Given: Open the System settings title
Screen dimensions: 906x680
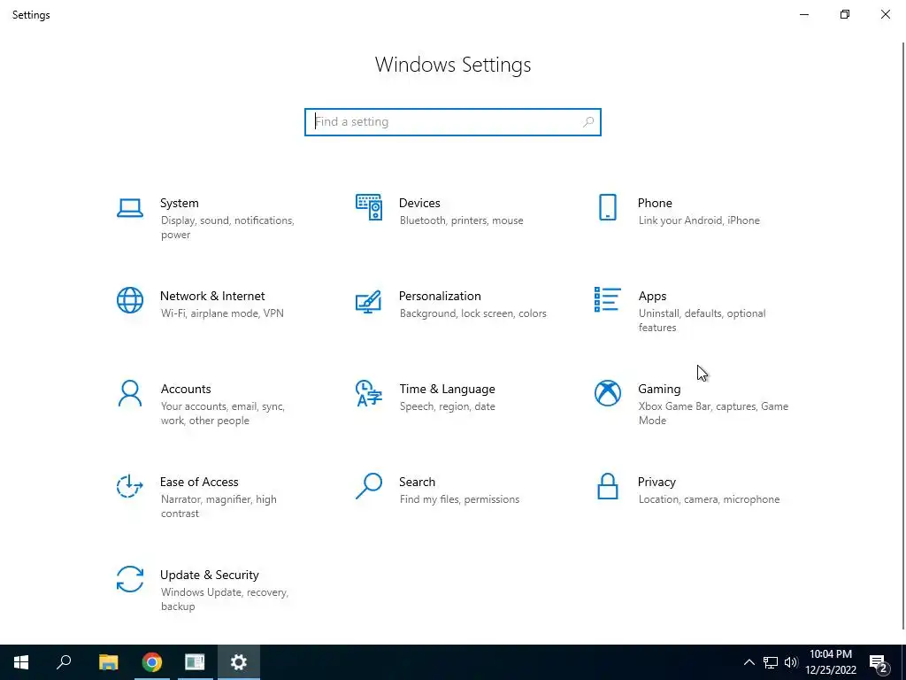Looking at the screenshot, I should (x=179, y=203).
